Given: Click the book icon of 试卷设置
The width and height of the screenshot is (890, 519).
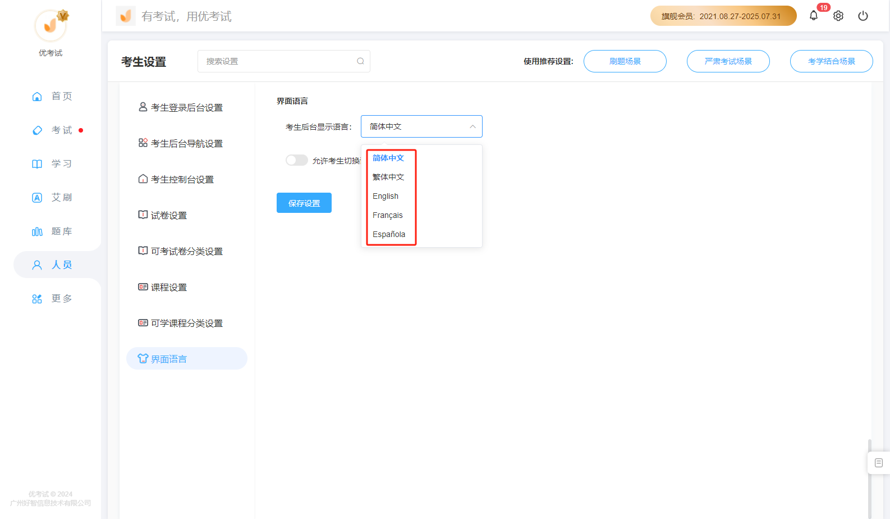Looking at the screenshot, I should [143, 215].
